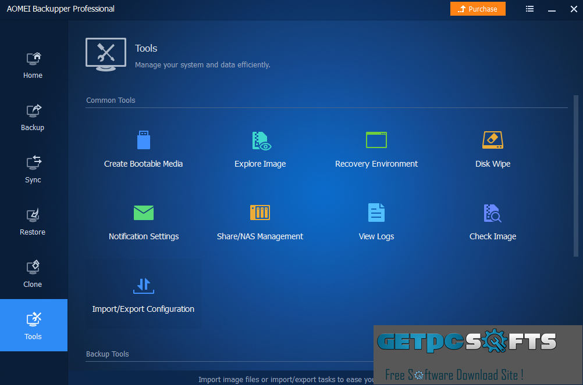Launch the Disk Wipe tool

pos(493,149)
